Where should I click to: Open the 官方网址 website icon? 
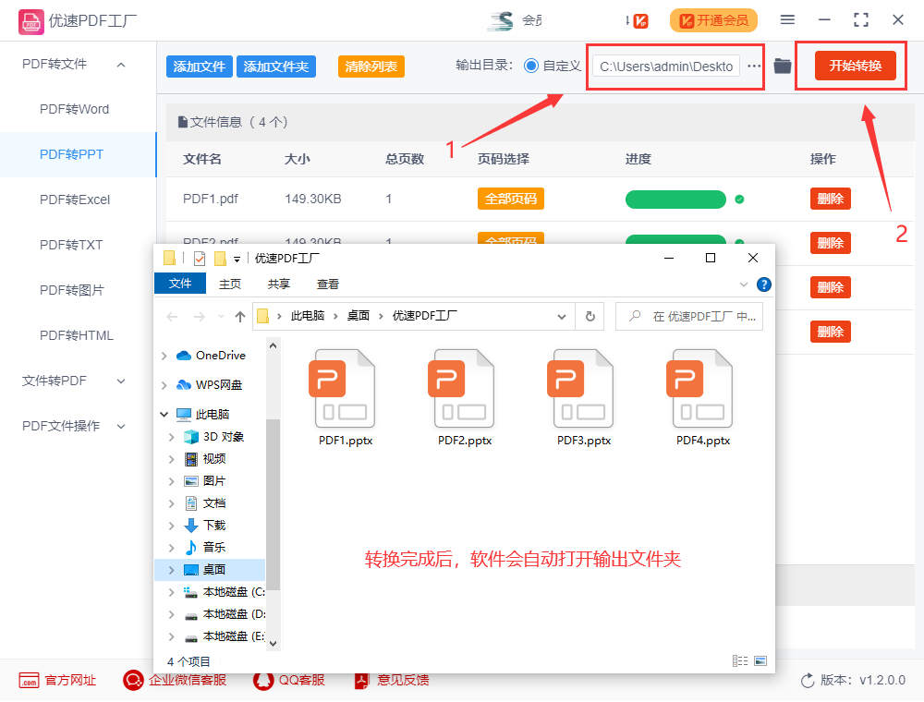tap(29, 680)
